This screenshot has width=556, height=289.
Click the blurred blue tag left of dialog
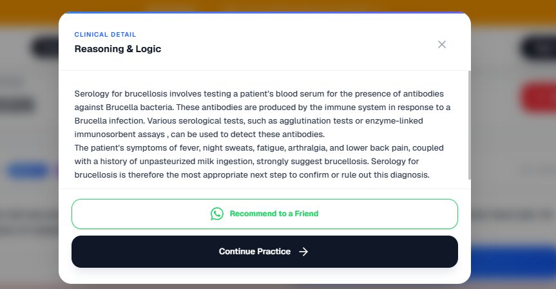28,171
